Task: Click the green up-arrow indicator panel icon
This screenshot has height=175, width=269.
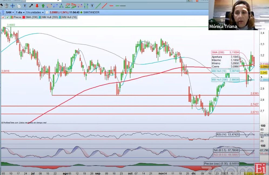Action: (8, 17)
